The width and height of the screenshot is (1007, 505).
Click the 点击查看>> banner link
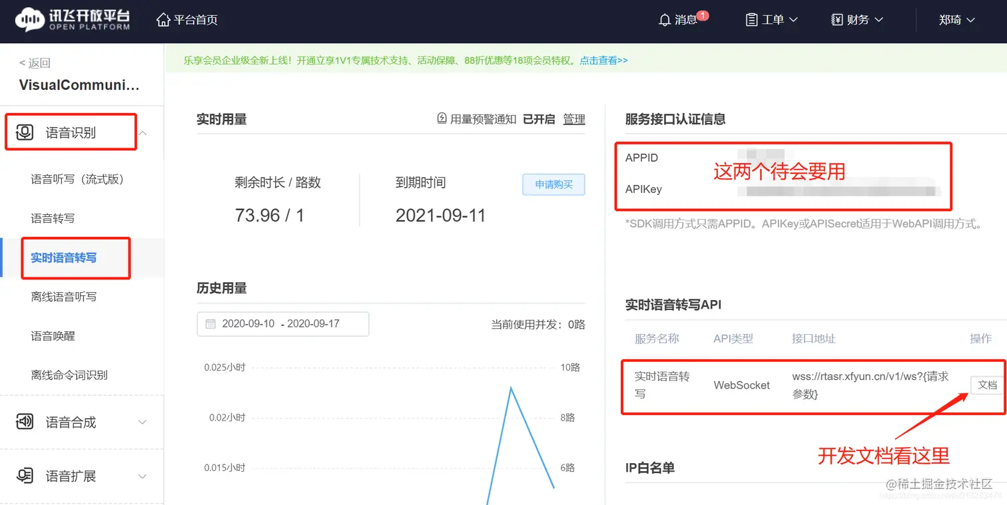tap(603, 60)
